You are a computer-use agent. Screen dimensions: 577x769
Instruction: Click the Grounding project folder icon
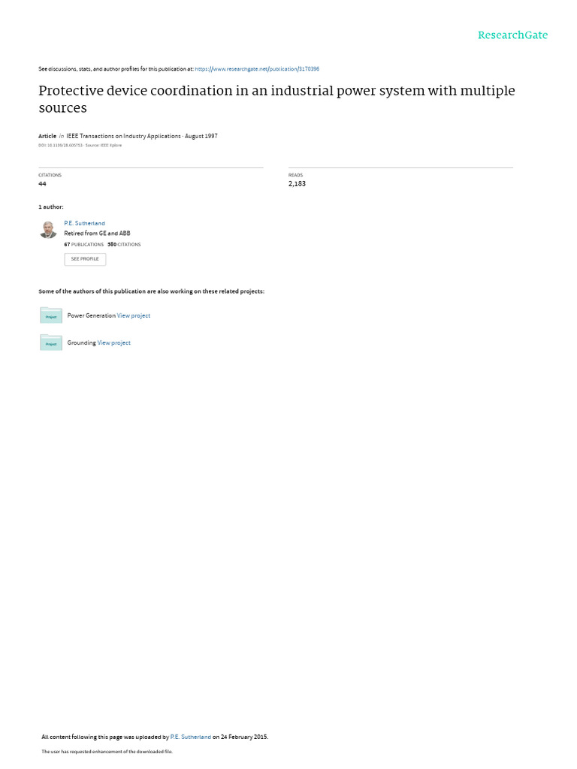point(51,342)
